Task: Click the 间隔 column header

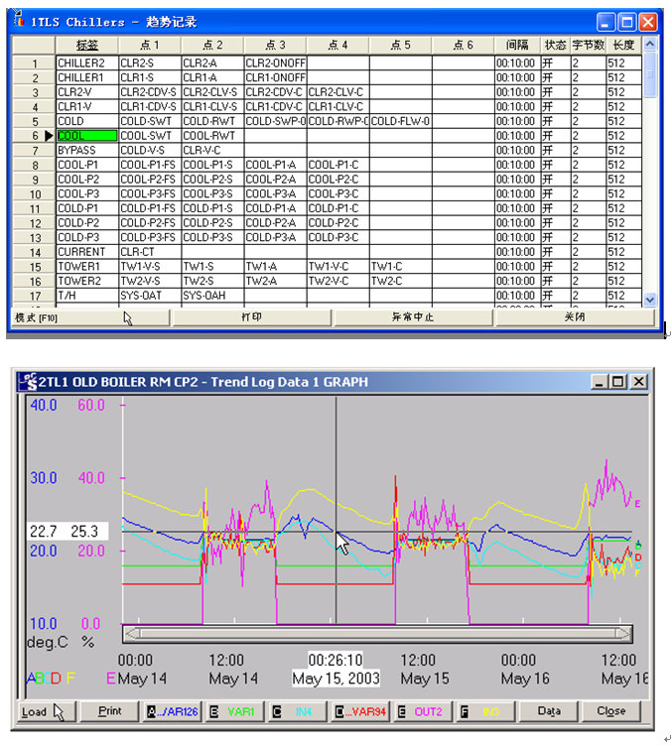Action: (516, 45)
